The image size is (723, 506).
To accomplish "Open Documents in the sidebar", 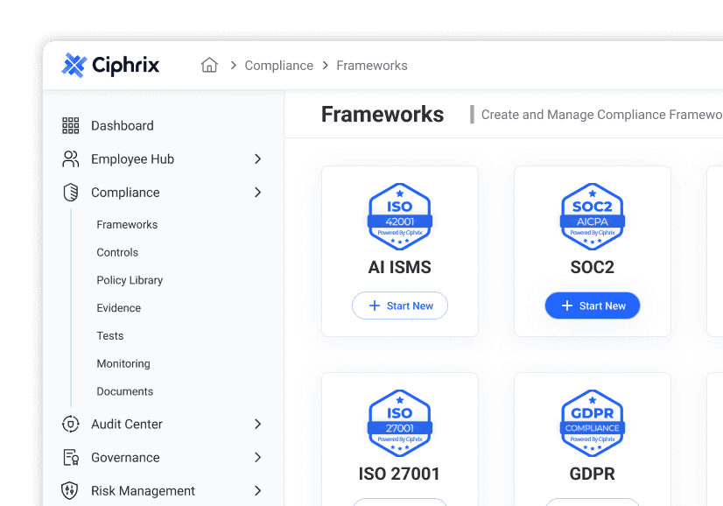I will [x=124, y=391].
